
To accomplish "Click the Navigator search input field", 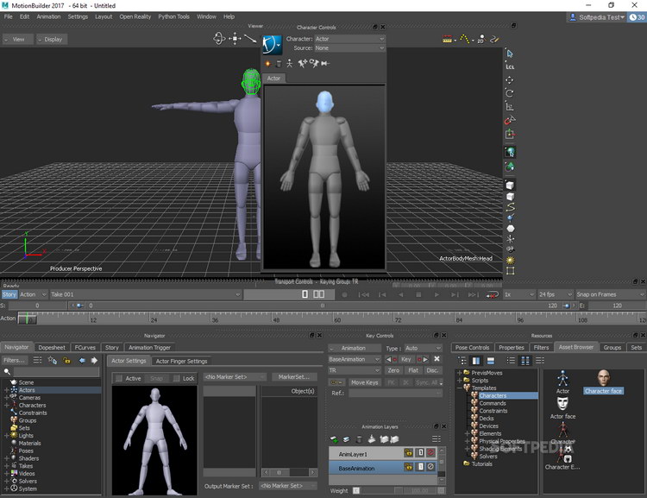I will [x=56, y=372].
